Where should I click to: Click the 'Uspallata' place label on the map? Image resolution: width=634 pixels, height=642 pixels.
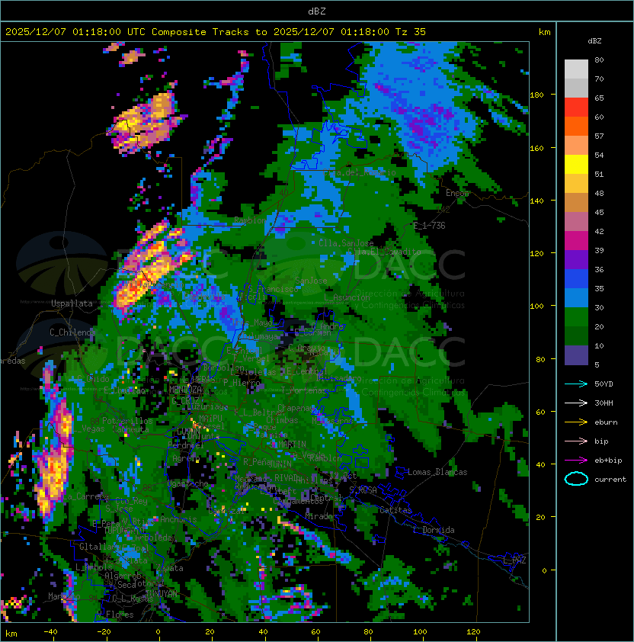pos(72,303)
